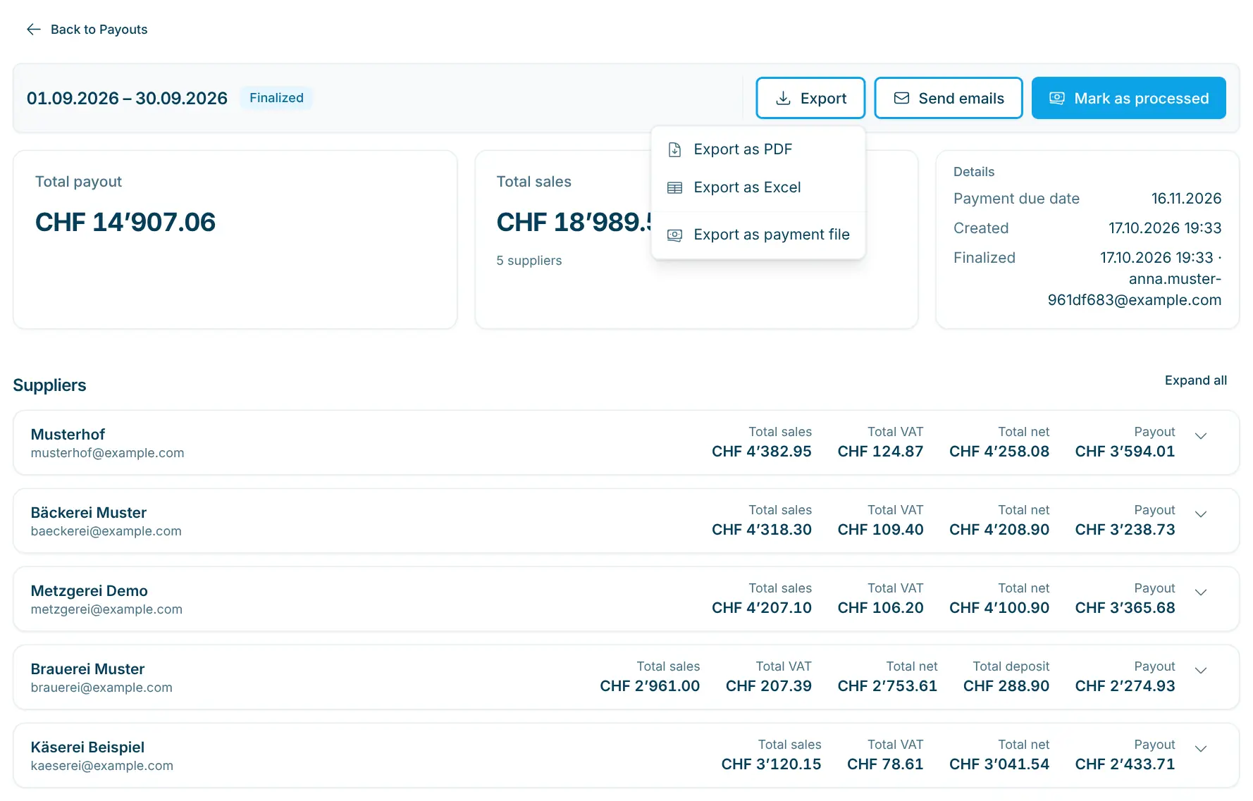
Task: Click Mark as processed button label
Action: pos(1141,99)
